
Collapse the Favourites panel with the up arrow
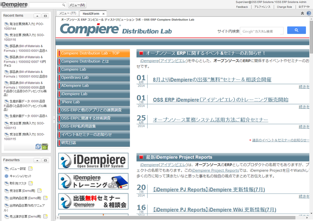37,160
